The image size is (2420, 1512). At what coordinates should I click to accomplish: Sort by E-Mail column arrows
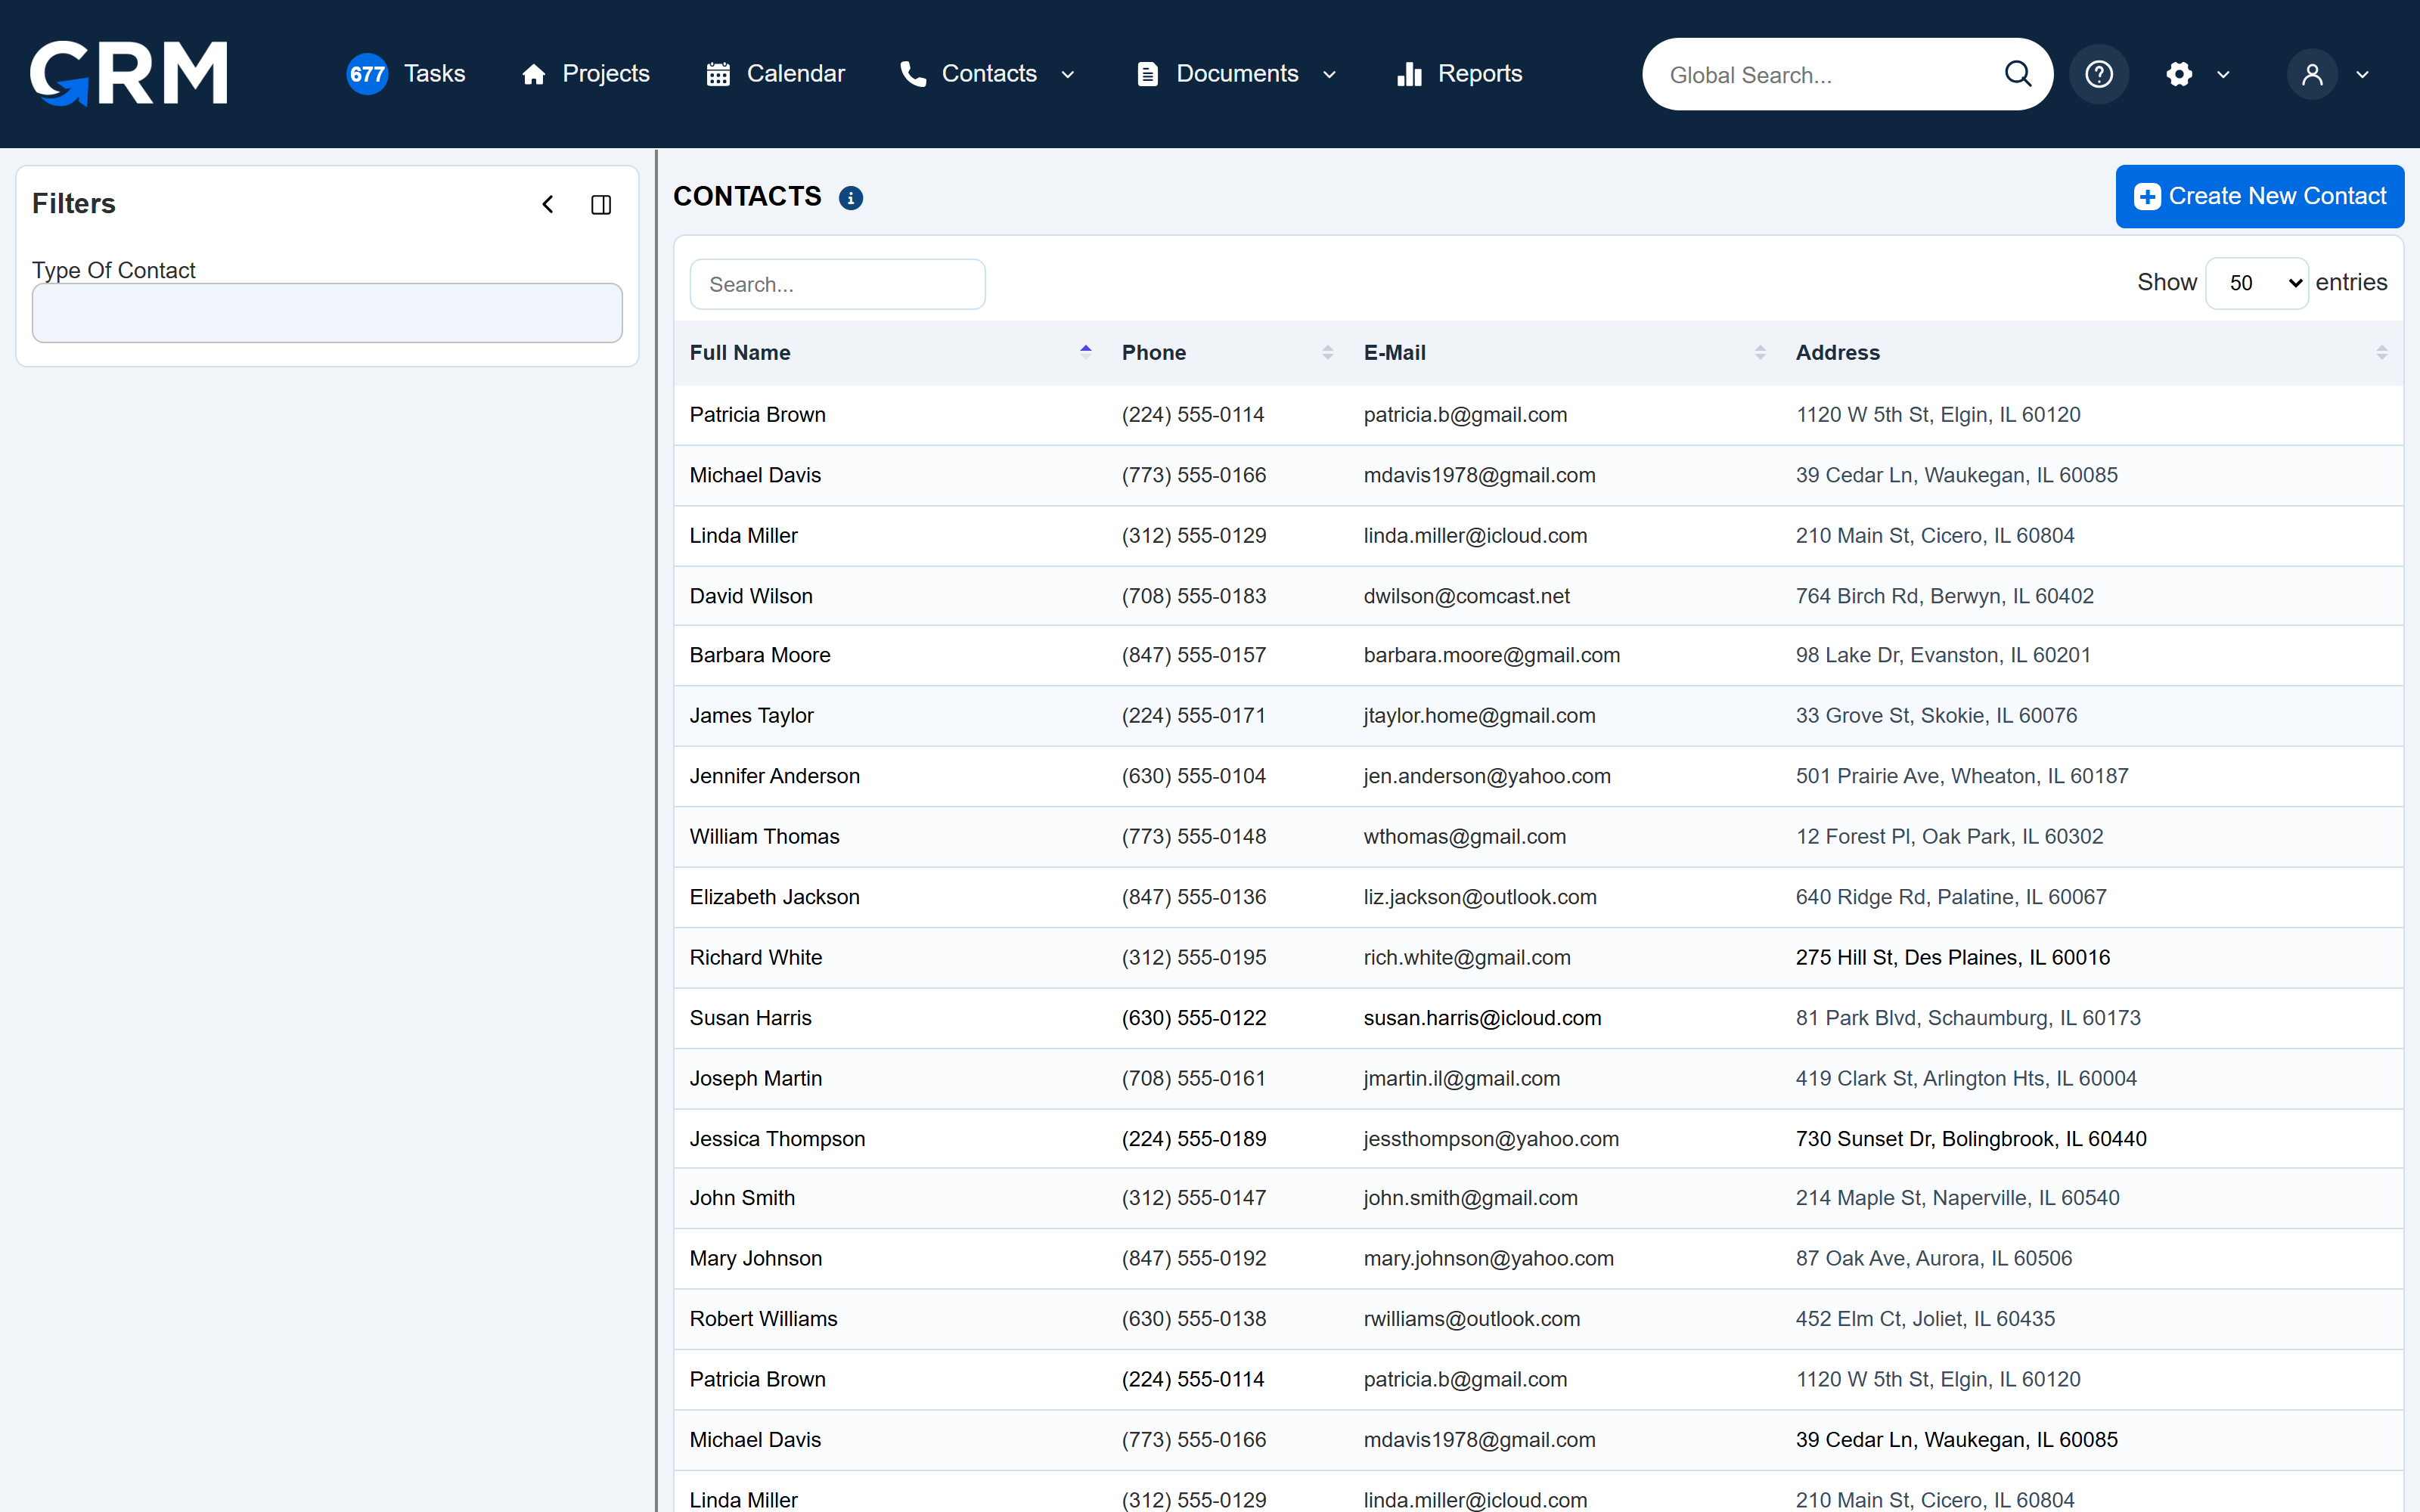1760,352
